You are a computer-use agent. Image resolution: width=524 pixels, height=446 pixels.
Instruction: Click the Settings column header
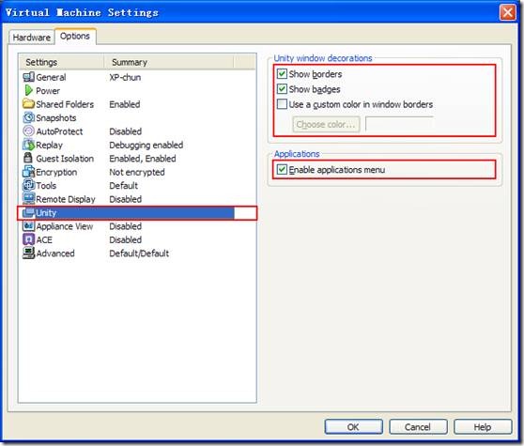point(61,62)
